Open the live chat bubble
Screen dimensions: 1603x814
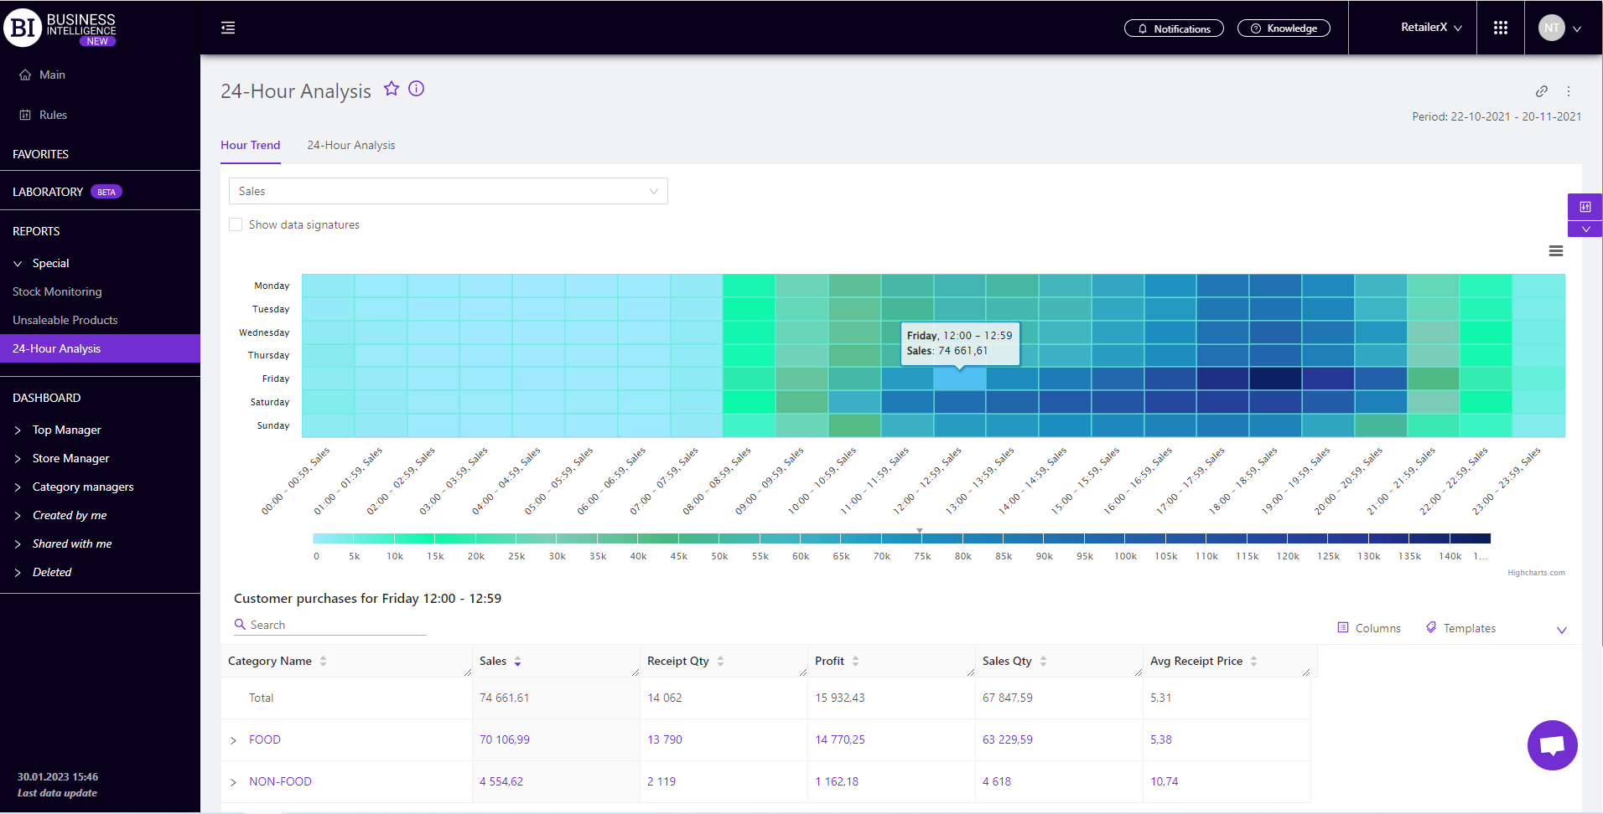1552,744
